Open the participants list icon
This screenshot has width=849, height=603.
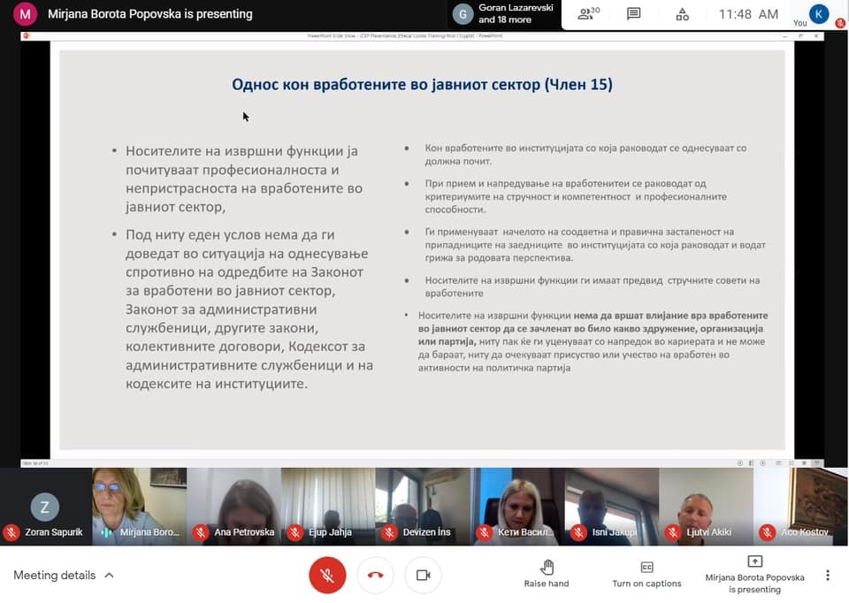click(x=588, y=14)
